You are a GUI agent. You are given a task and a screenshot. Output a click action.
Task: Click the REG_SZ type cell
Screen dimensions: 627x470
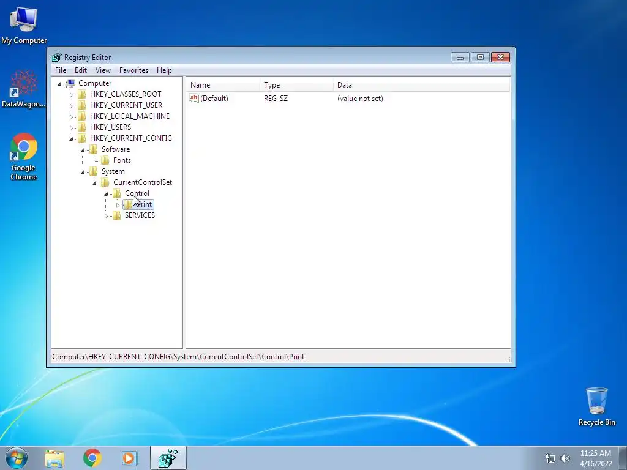(x=276, y=99)
